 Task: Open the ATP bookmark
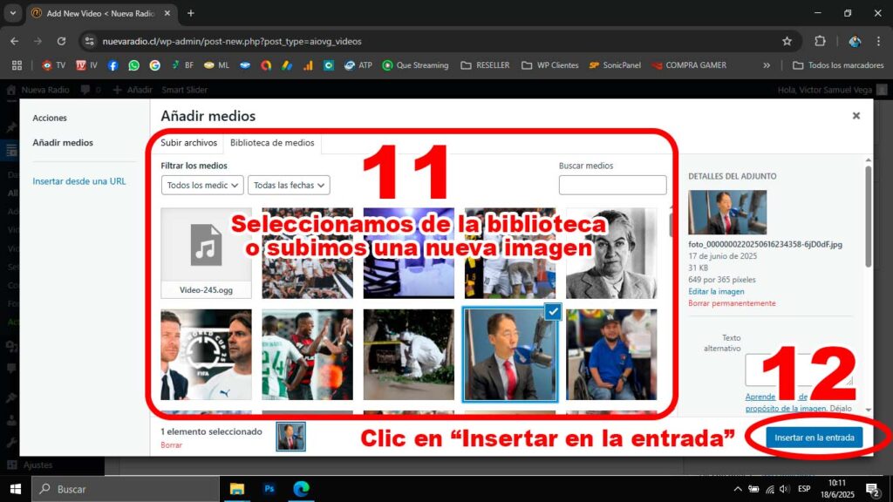pyautogui.click(x=358, y=65)
